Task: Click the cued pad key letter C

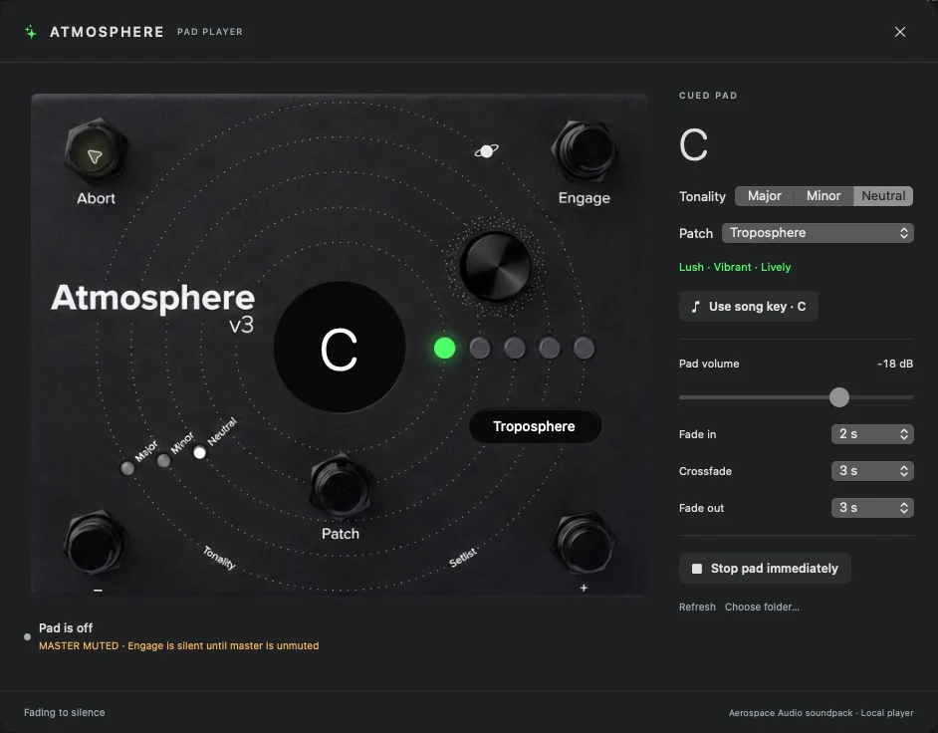Action: pos(693,144)
